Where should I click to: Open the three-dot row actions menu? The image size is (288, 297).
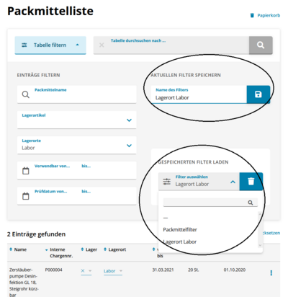[271, 273]
